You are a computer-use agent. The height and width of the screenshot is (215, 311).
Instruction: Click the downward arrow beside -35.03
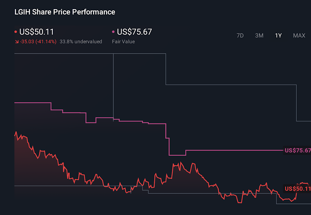pos(17,41)
